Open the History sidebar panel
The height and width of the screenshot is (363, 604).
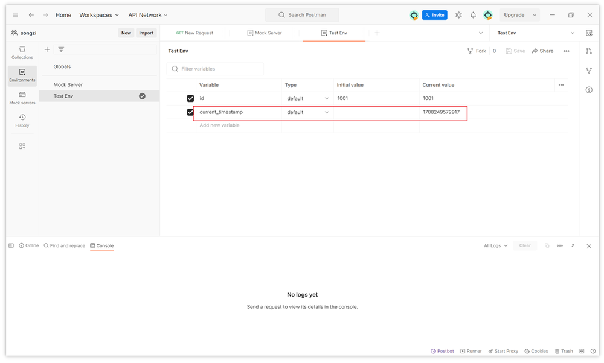(22, 121)
